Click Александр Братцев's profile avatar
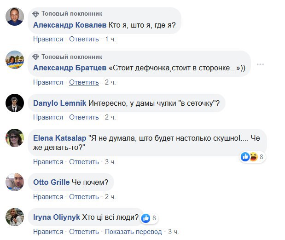285x240 pixels. (15, 60)
